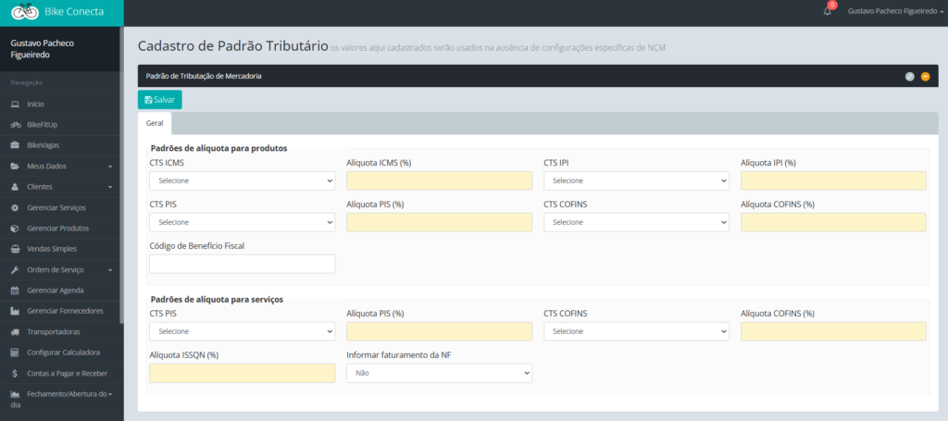
Task: Open Configurar Calculadora in sidebar
Action: click(63, 353)
